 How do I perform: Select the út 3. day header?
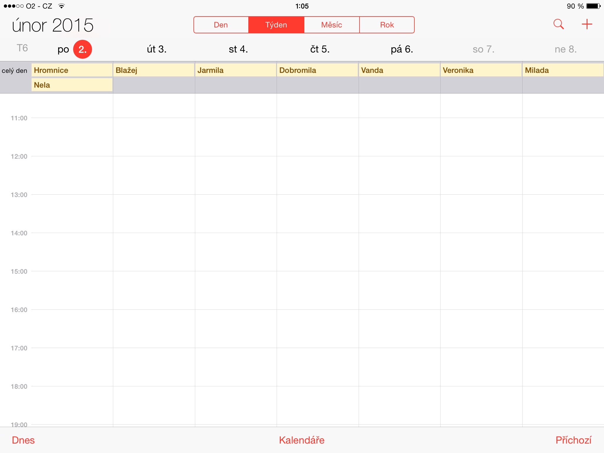[x=157, y=49]
